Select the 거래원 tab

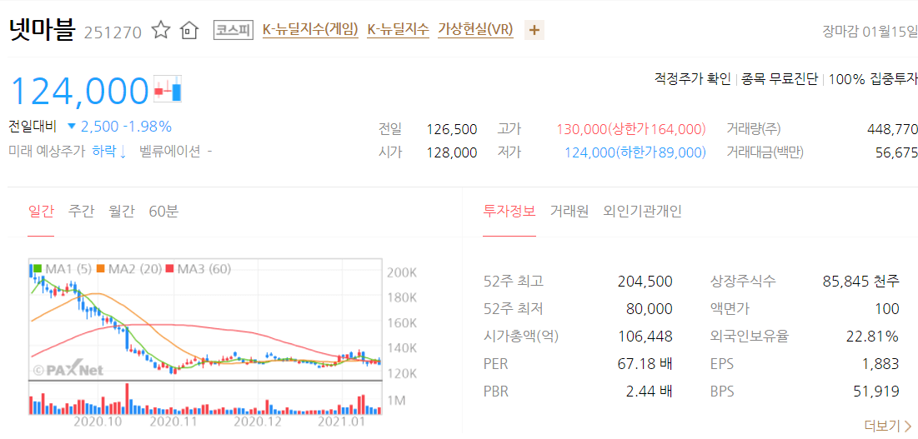tap(569, 211)
